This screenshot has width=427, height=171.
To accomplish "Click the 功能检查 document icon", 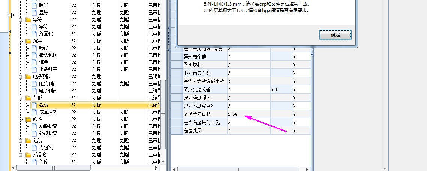I will pos(34,126).
